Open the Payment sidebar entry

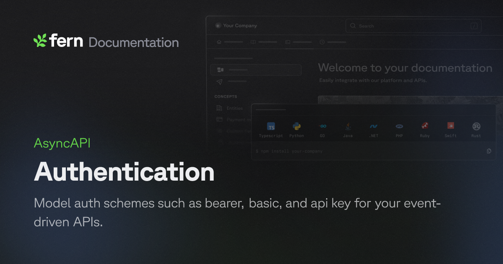(239, 119)
